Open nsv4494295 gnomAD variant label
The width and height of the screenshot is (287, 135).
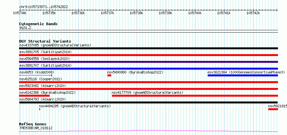(x=75, y=106)
